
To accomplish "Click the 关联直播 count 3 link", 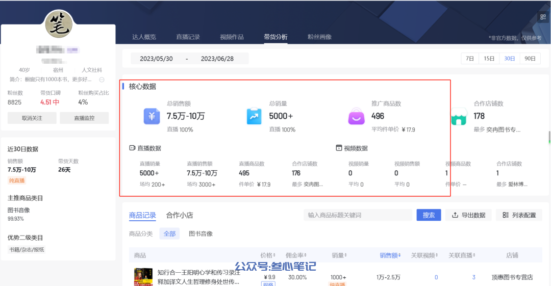I will click(x=473, y=277).
